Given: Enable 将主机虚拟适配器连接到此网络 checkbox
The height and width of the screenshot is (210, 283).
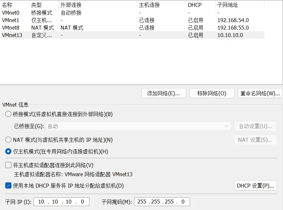Looking at the screenshot, I should (8, 165).
